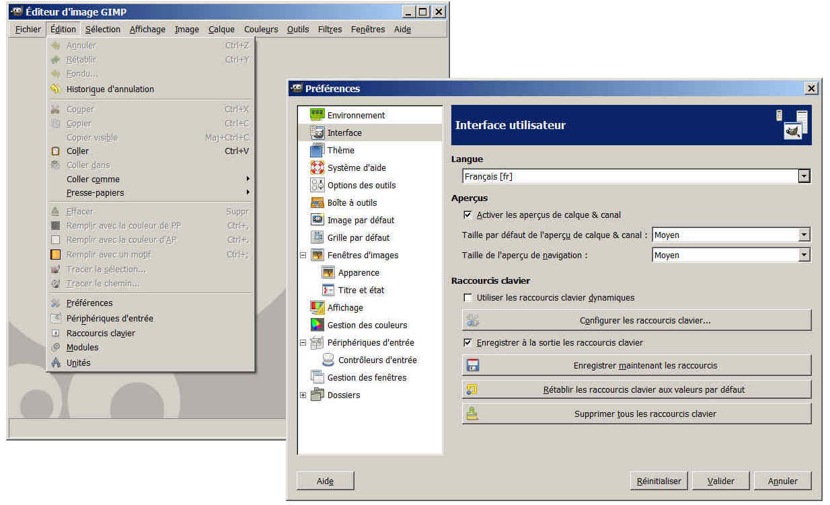Click the Gestion des couleurs icon
The image size is (830, 505).
pos(317,325)
